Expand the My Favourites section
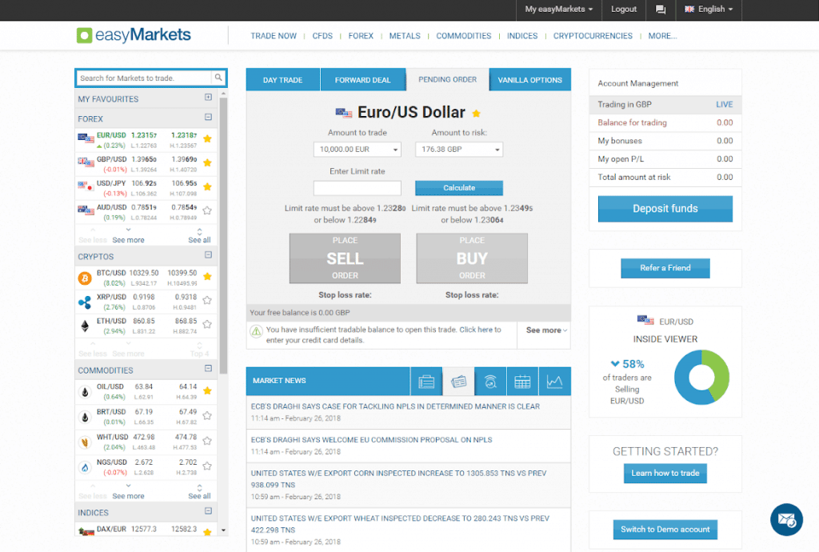The width and height of the screenshot is (819, 552). (209, 98)
